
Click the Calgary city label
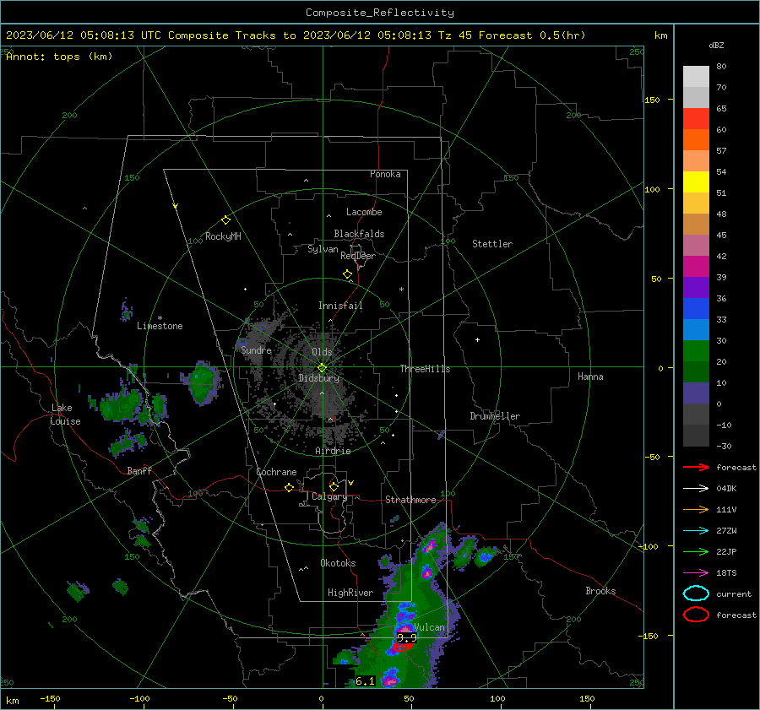tap(329, 496)
